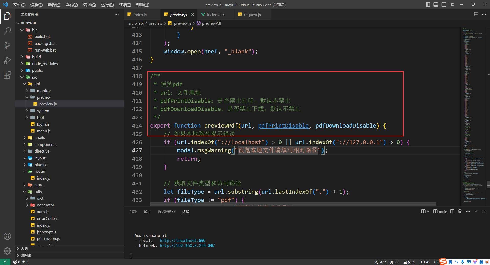The width and height of the screenshot is (490, 265).
Task: Click the Sogou input method tray icon
Action: click(443, 261)
